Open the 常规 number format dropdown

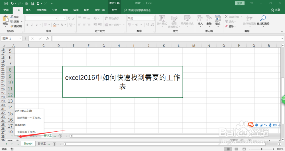(141, 18)
